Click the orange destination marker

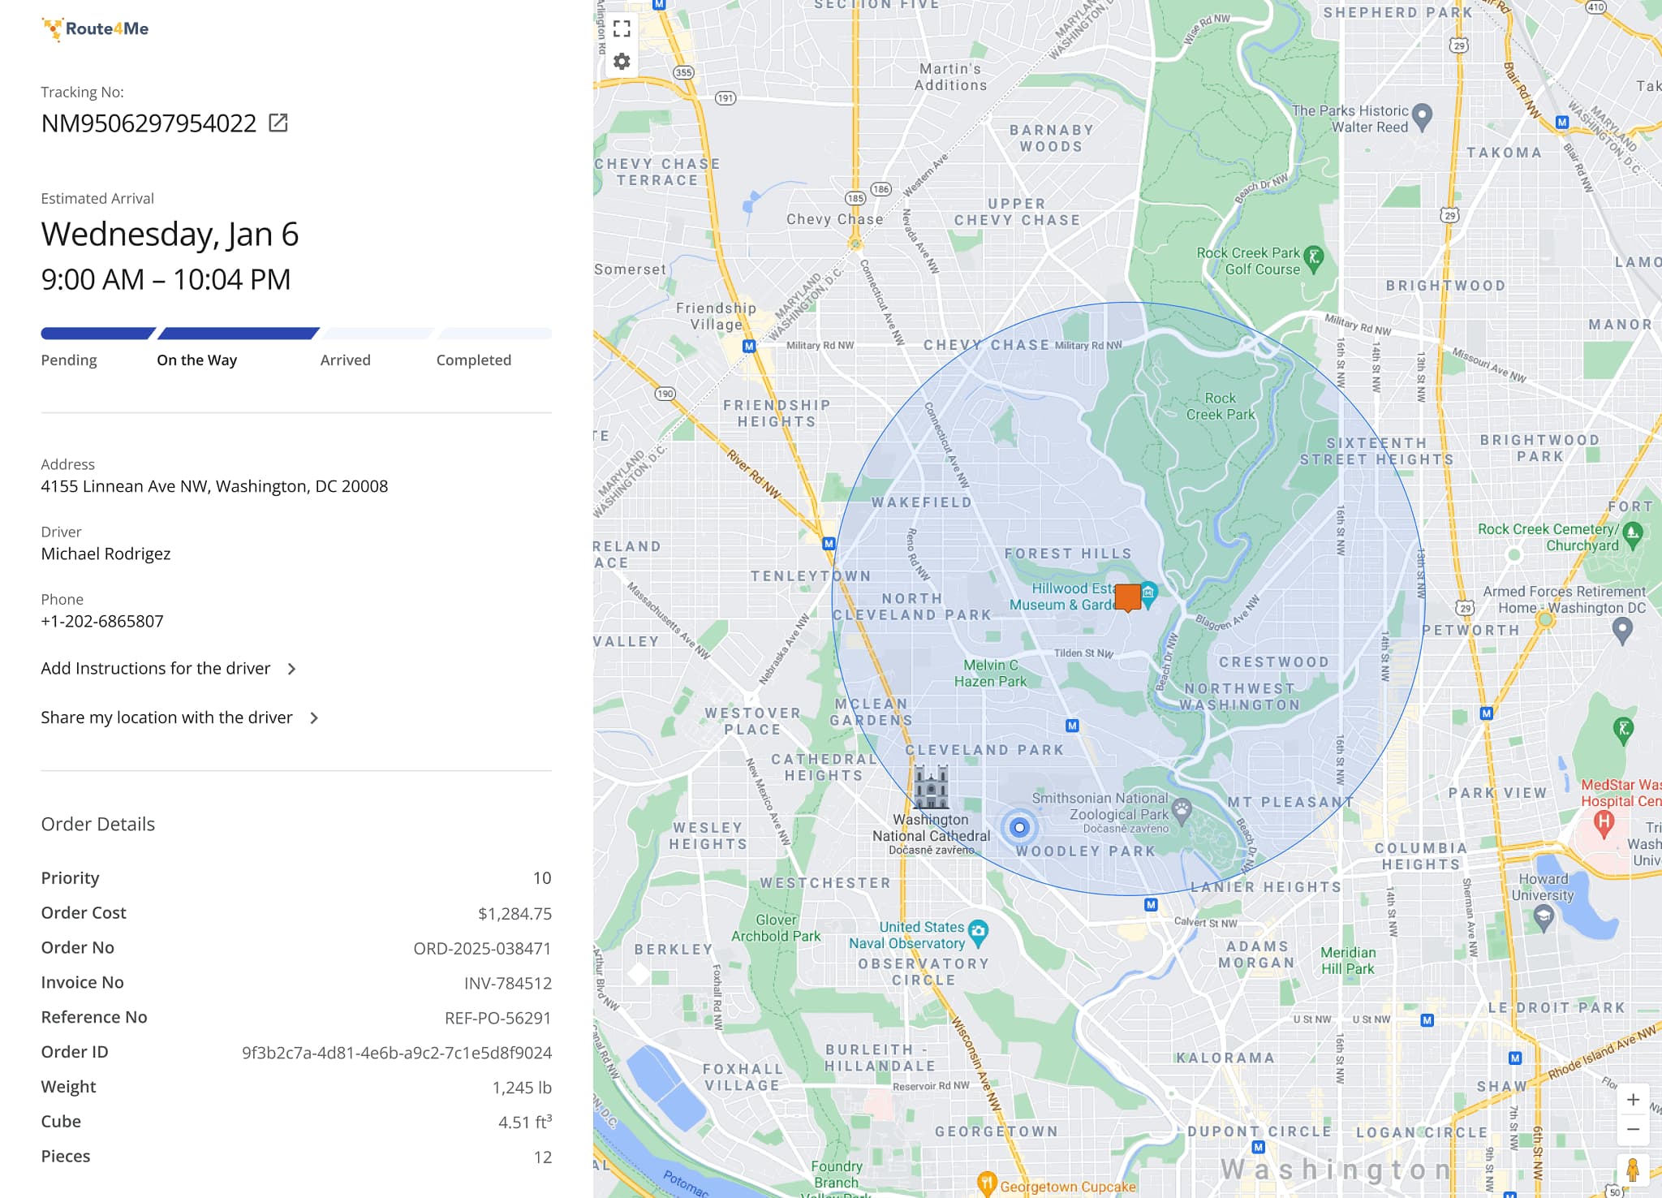(1127, 597)
